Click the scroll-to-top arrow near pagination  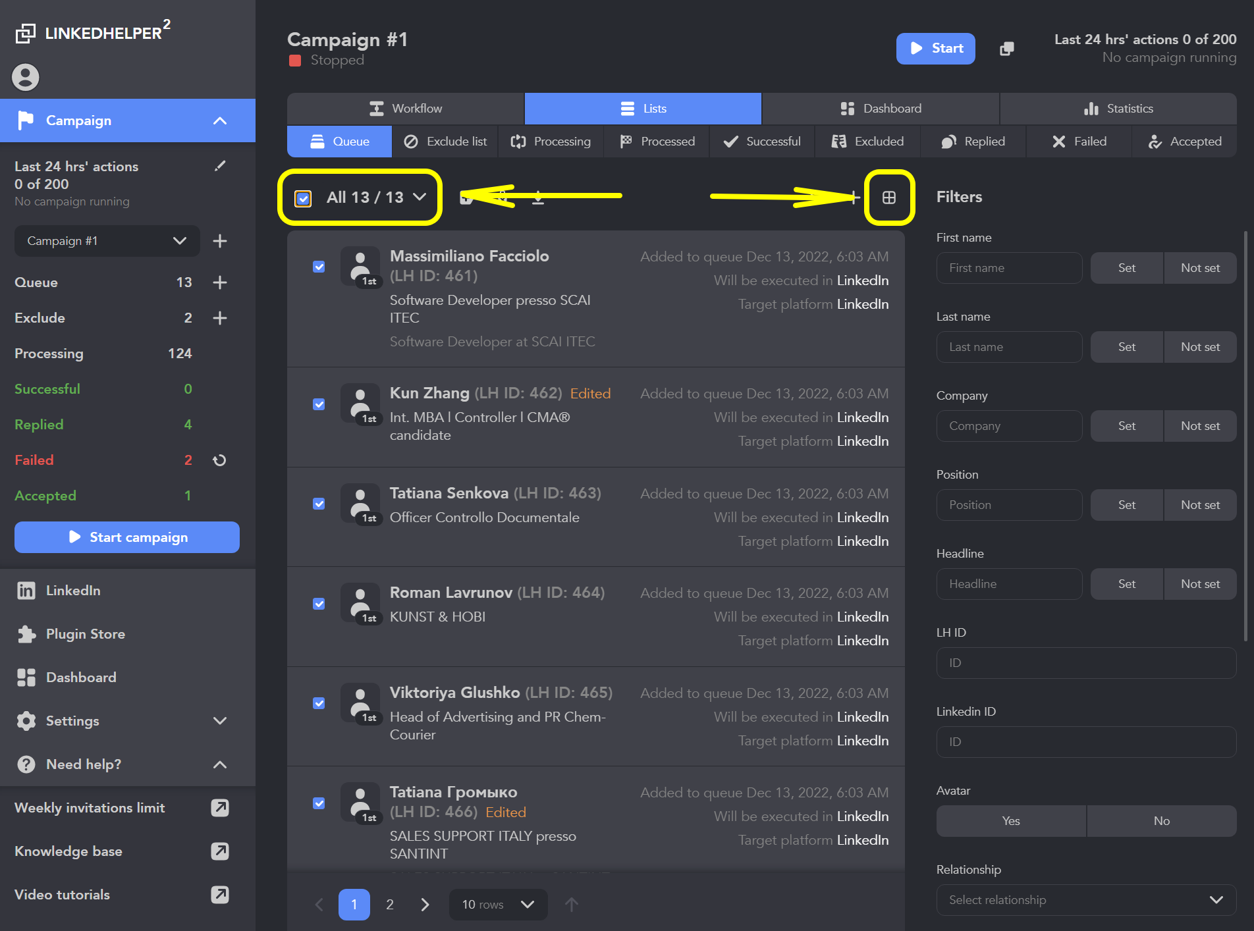572,905
